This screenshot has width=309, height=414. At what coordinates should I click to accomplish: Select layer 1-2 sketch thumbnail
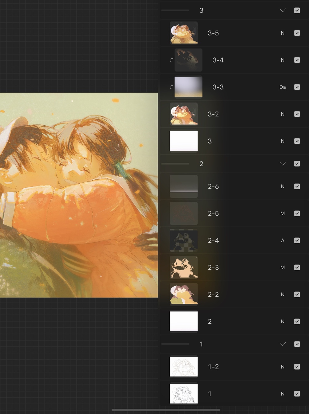pos(184,367)
